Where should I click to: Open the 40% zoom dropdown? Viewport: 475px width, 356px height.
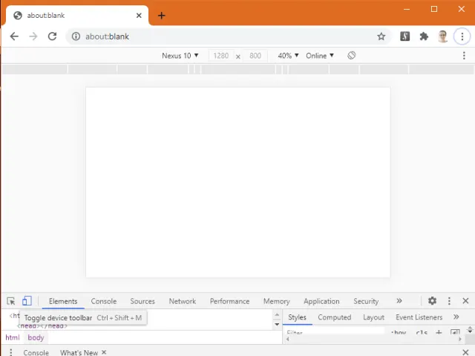click(288, 56)
